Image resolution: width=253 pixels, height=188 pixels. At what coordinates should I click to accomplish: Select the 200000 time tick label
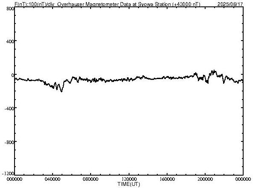(205, 179)
